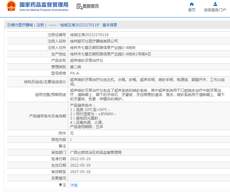
Task: Click 国家药品监督管理局 site title
Action: click(x=44, y=5)
